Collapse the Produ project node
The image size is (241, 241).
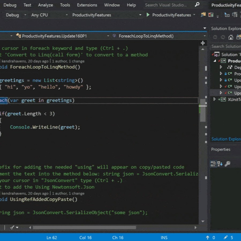(215, 61)
